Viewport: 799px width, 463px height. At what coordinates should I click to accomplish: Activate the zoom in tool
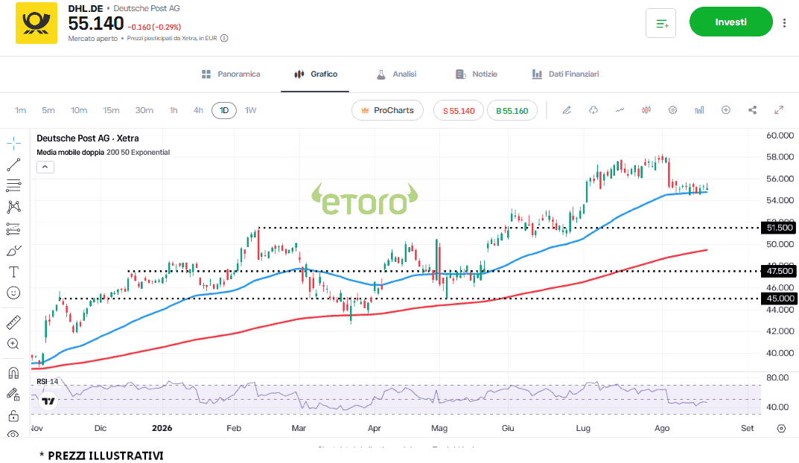[x=13, y=344]
